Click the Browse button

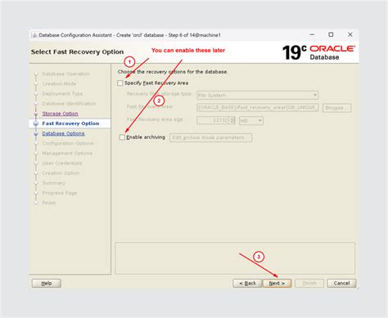(336, 108)
